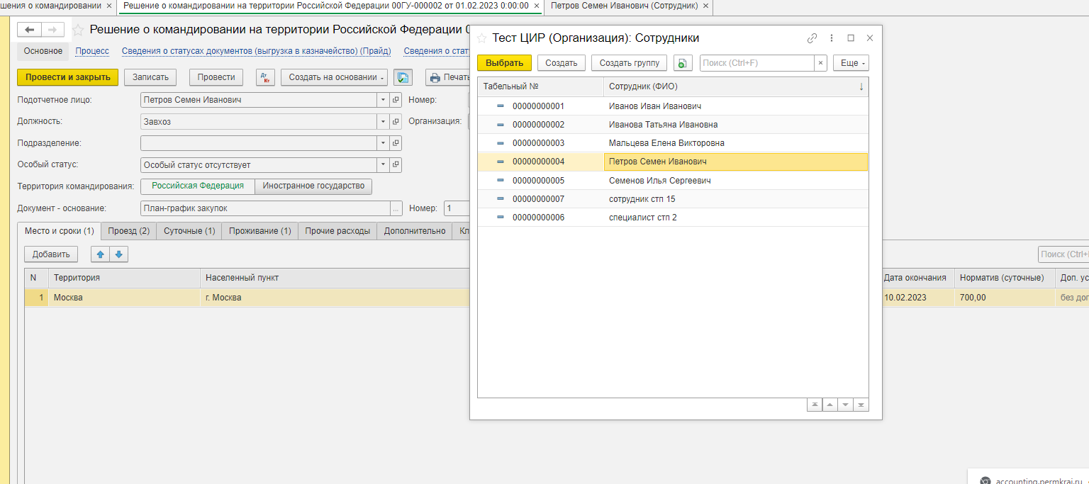Open the Подотчетное лицо field's open-form icon
The image size is (1089, 484).
pyautogui.click(x=396, y=100)
